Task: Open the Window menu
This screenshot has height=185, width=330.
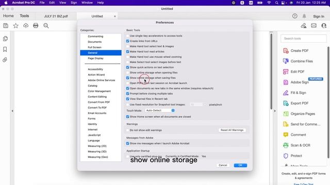Action: point(87,3)
